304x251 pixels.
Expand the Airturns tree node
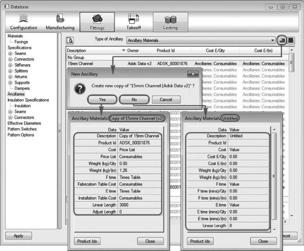10,77
